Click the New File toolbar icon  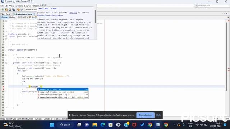pyautogui.click(x=3, y=10)
